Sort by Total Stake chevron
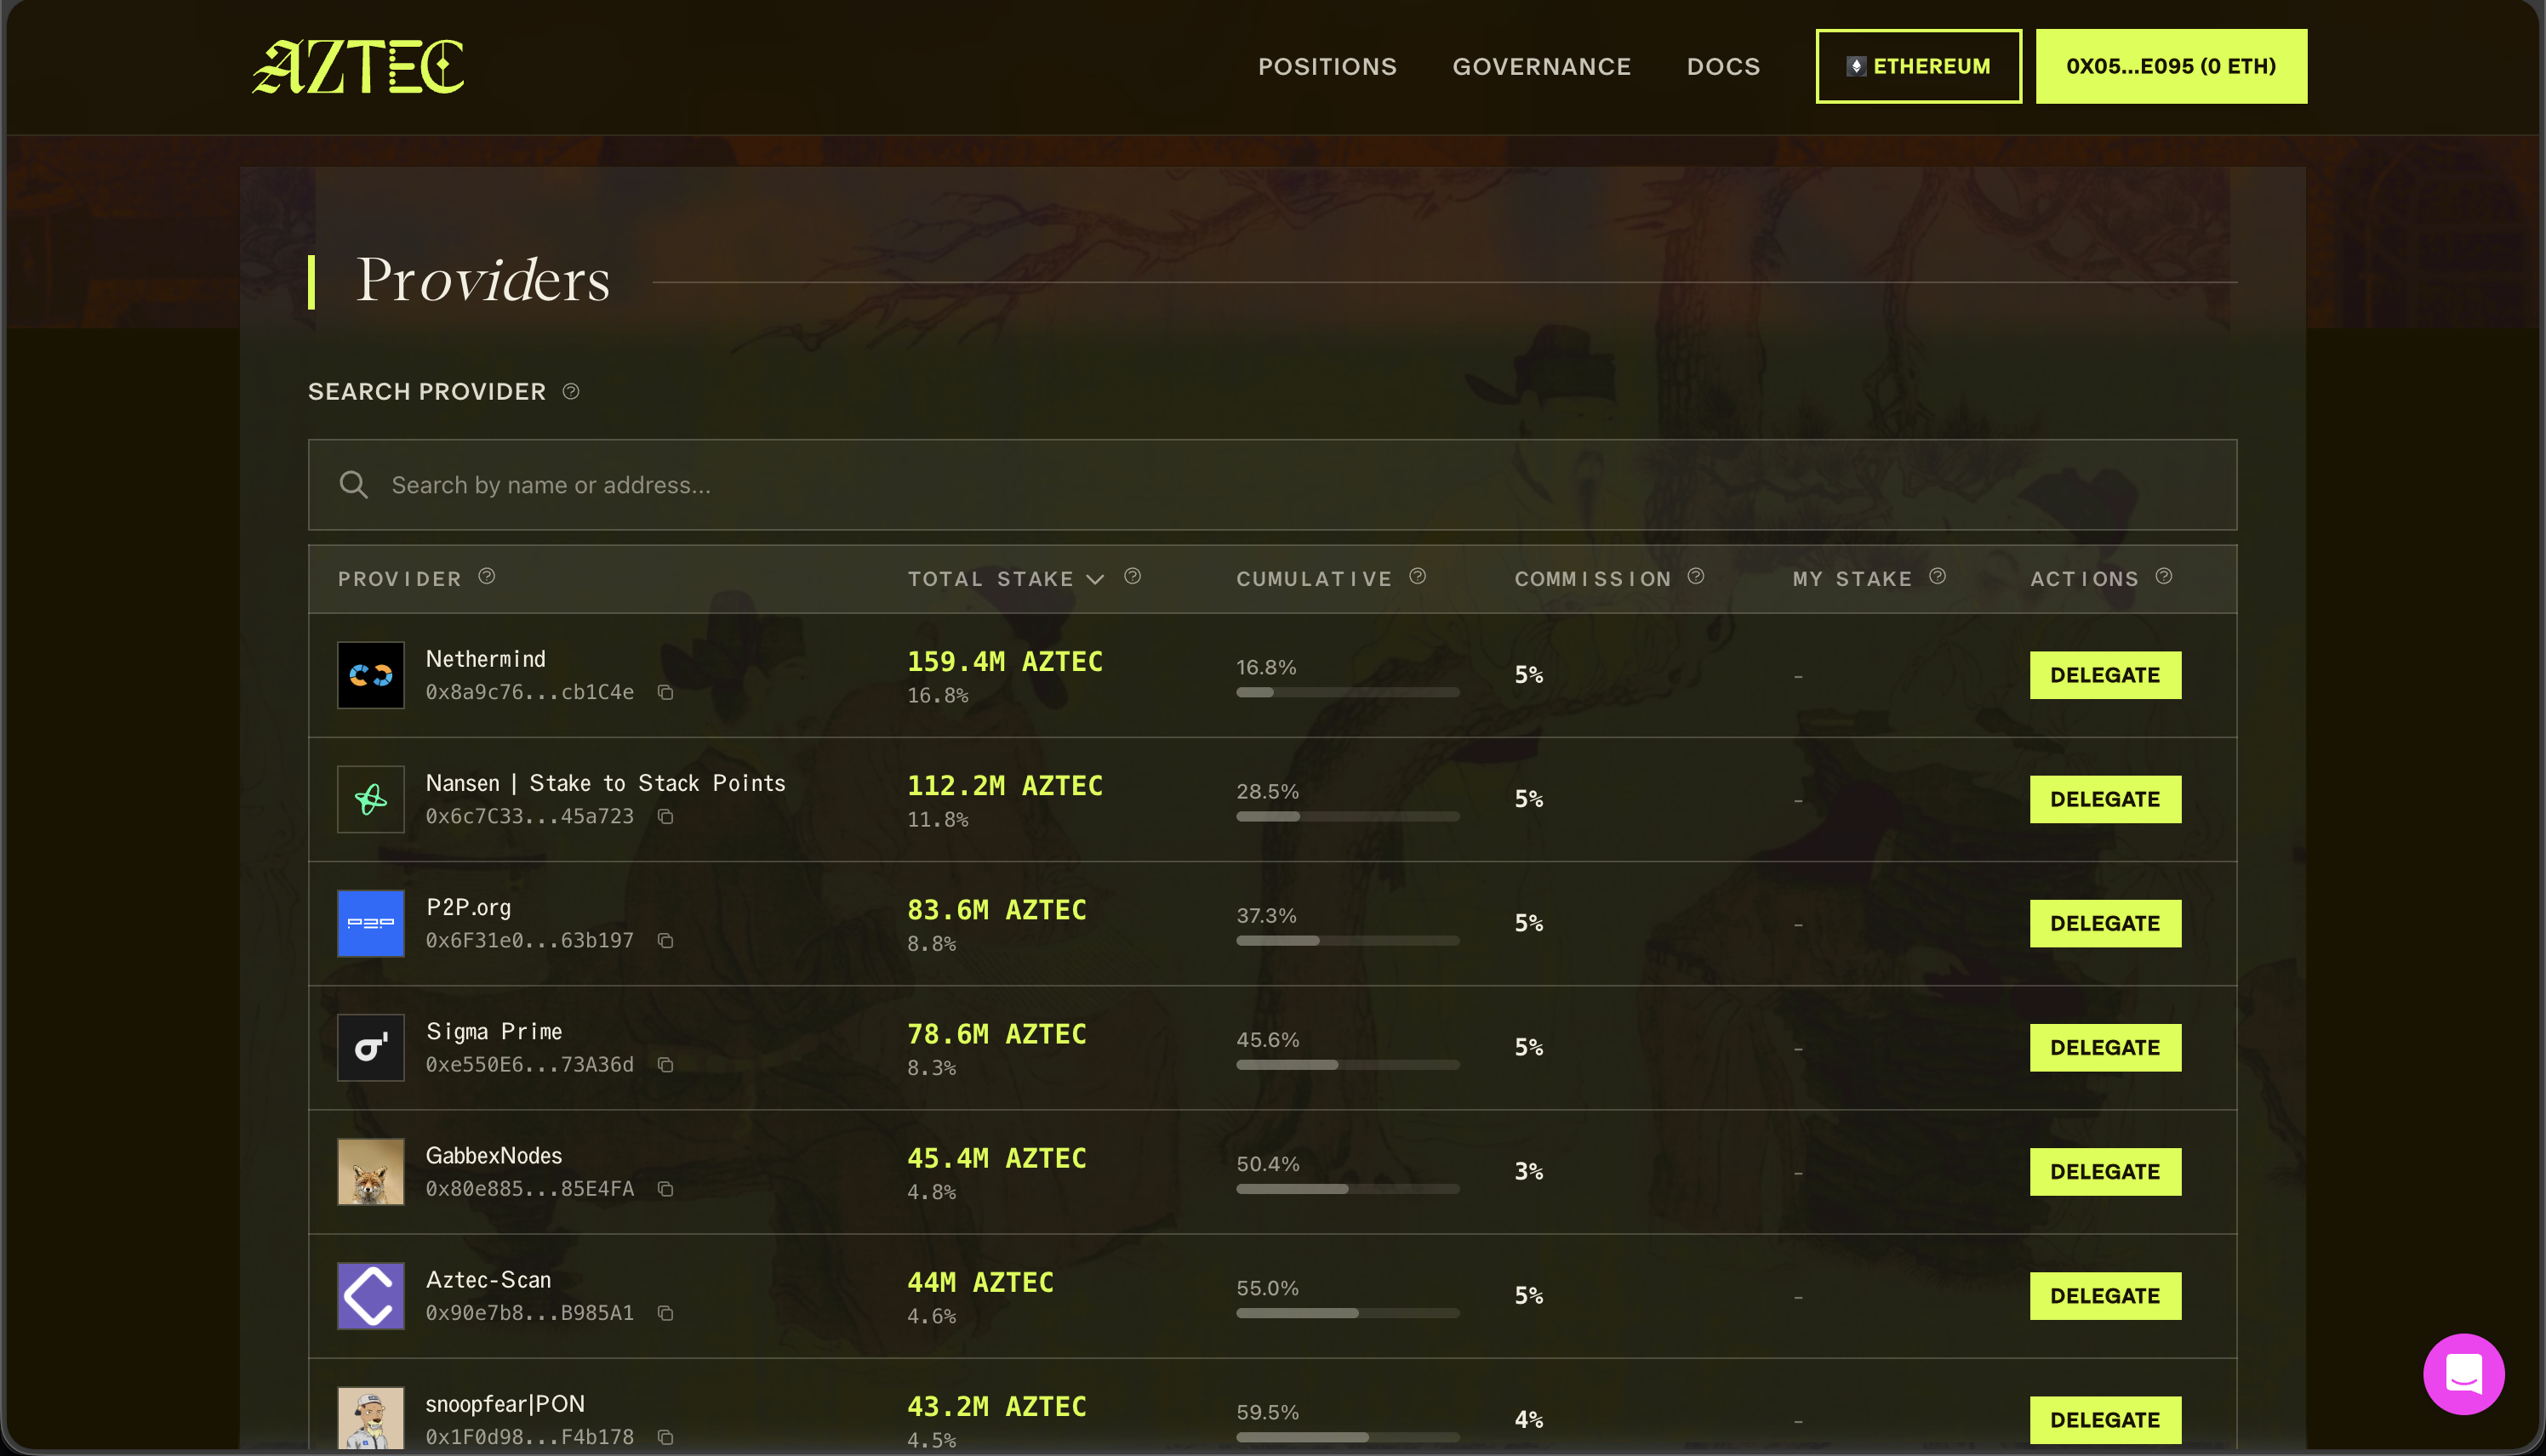 pos(1095,579)
